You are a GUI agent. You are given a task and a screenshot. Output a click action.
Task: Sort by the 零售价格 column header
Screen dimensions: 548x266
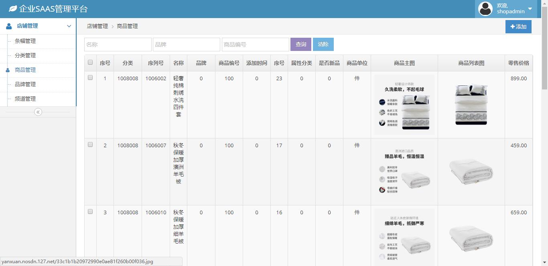pos(518,63)
